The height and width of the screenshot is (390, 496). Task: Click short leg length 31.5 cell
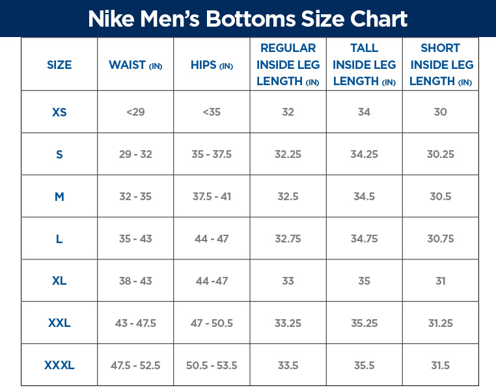tap(441, 365)
